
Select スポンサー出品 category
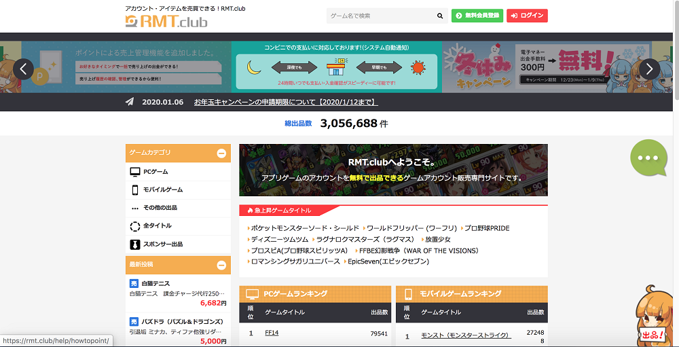point(178,244)
